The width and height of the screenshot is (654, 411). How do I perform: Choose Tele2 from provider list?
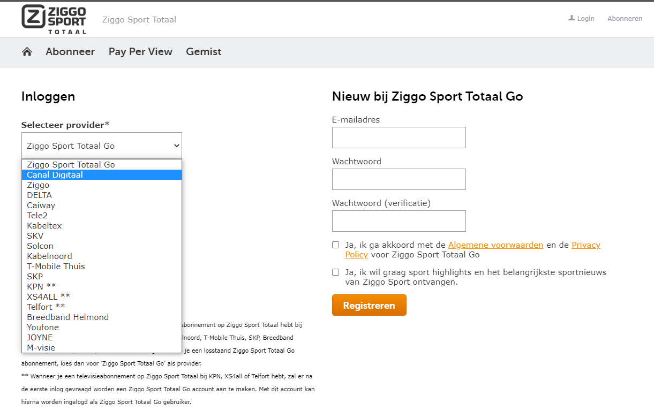102,216
